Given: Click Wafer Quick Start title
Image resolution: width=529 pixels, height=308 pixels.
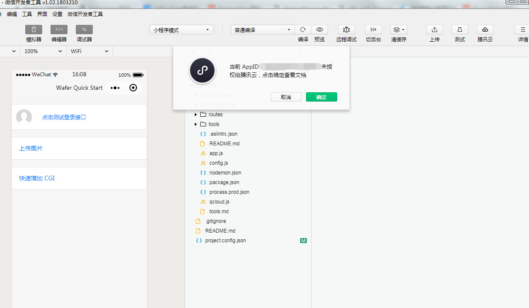Looking at the screenshot, I should [79, 88].
